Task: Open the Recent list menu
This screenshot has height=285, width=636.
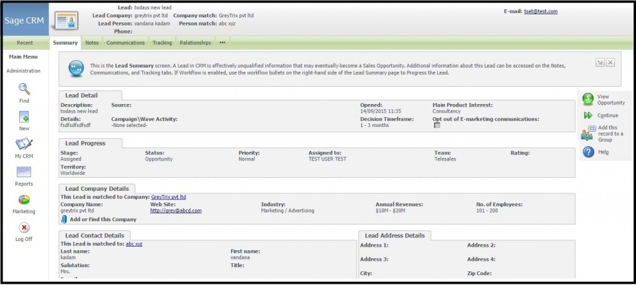Action: click(25, 43)
